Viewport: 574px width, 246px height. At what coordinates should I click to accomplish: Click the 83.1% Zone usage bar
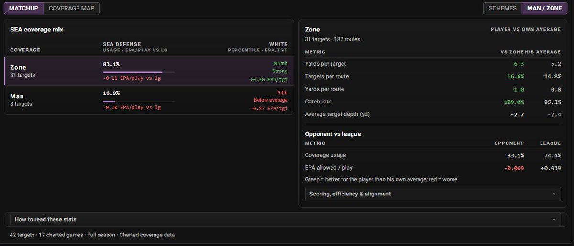(138, 72)
